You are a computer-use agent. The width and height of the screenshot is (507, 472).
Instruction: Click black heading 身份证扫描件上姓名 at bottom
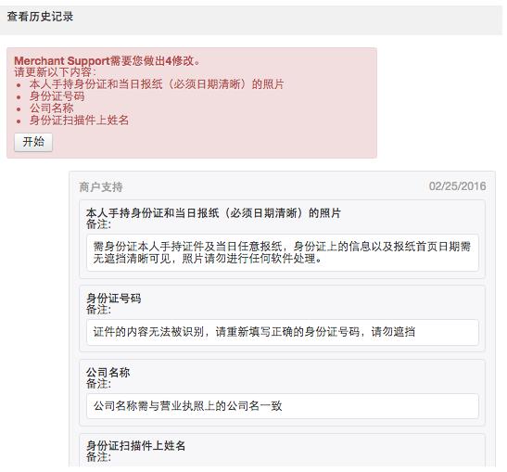(135, 446)
